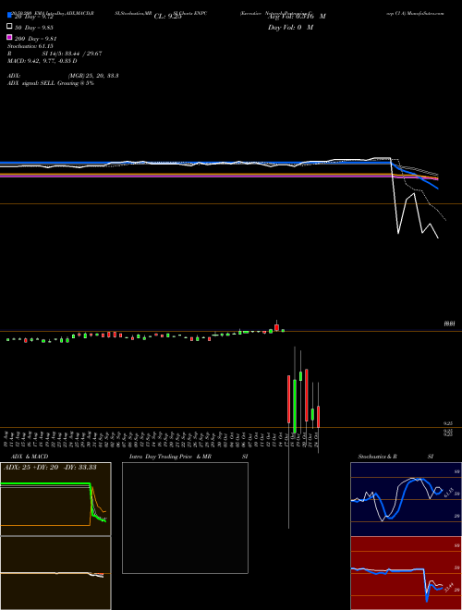Click the last red candlestick on the chart
Image resolution: width=462 pixels, height=610 pixels.
(319, 417)
